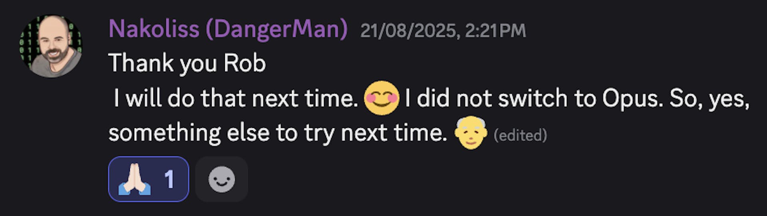Click the old man emoji after next time

471,133
